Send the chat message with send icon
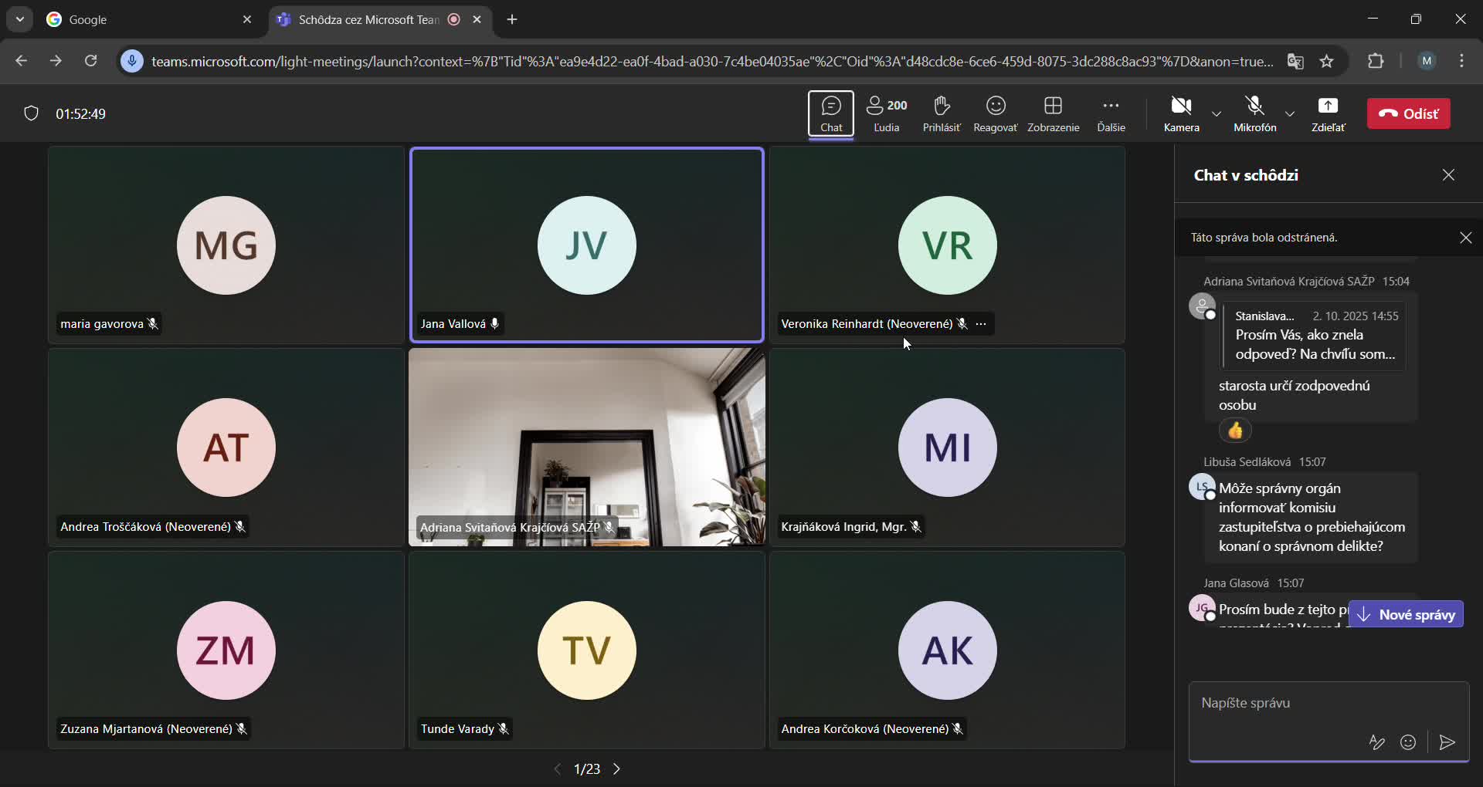Image resolution: width=1483 pixels, height=787 pixels. pos(1447,742)
